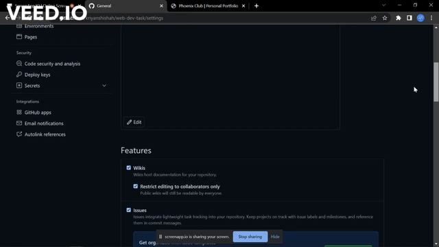
Task: Open the tab search dropdown arrow
Action: 384,5
